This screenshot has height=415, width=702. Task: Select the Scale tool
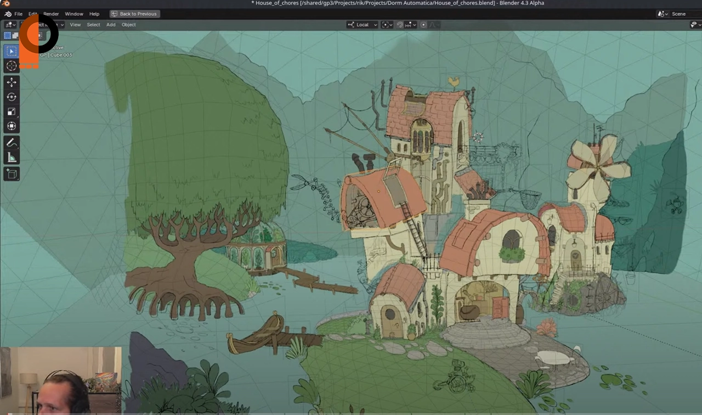[x=11, y=112]
